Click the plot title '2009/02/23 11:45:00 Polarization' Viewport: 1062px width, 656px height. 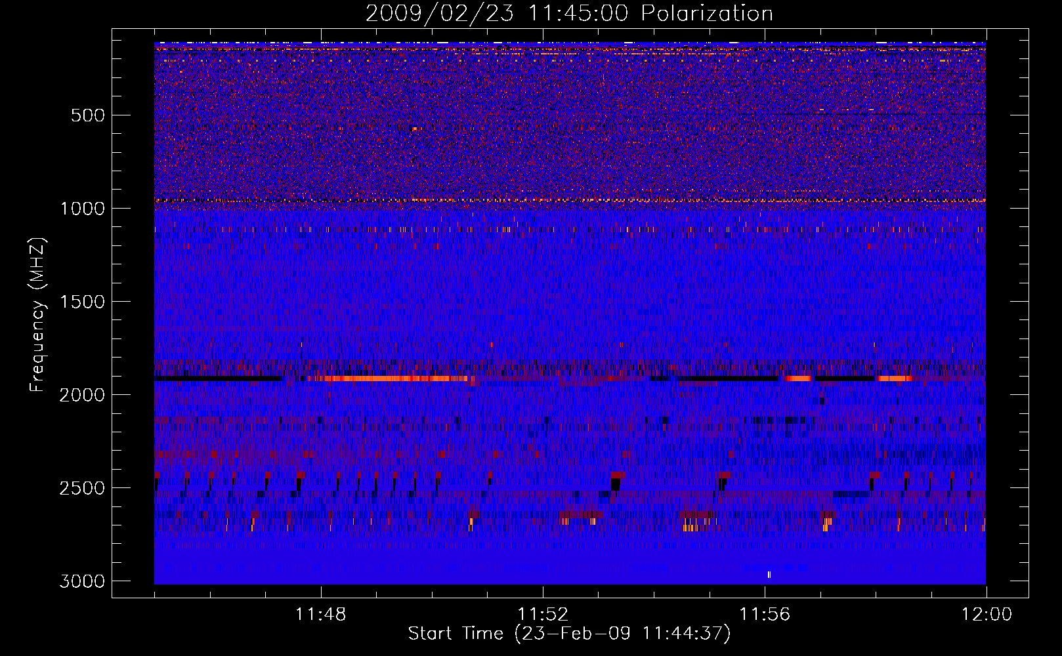[x=569, y=13]
